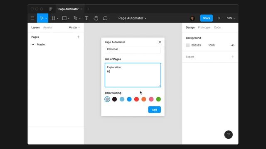This screenshot has width=266, height=149.
Task: Expand Frame tool options arrow
Action: [57, 18]
